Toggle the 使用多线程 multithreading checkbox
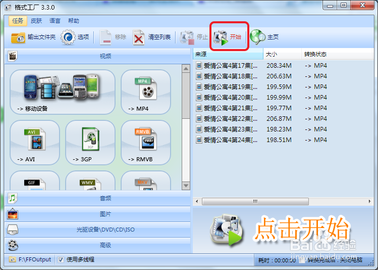Screen dimensions: 378x270 (61, 259)
